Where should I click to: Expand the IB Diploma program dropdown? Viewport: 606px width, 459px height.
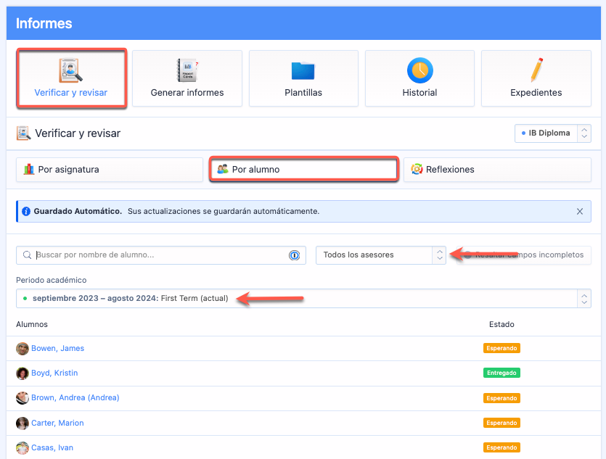[552, 133]
